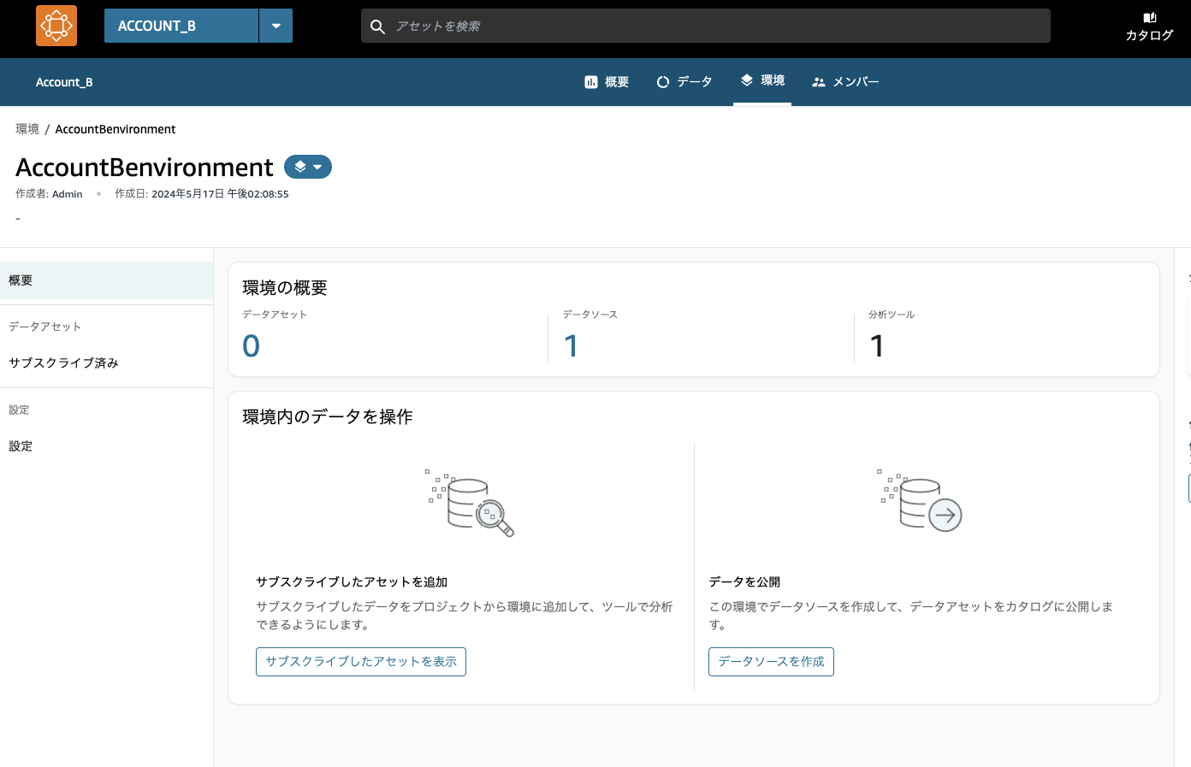
Task: Click the circular data icon on the データ tab
Action: click(x=662, y=81)
